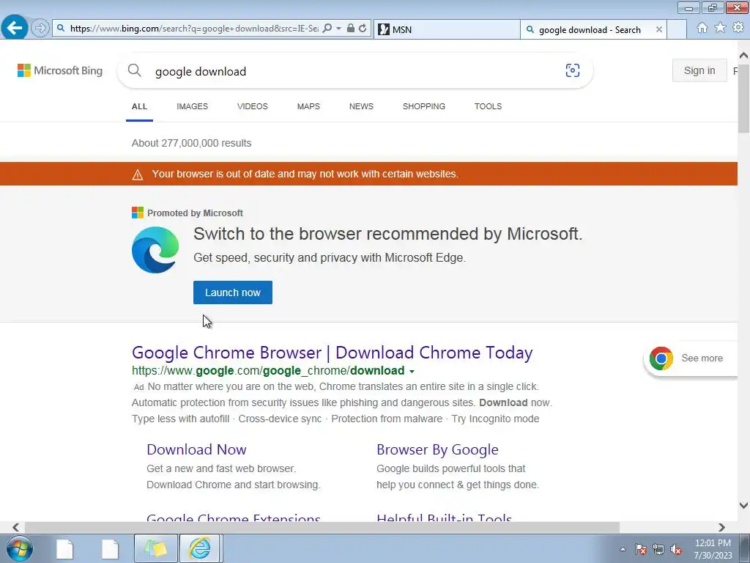Open the TOOLS option
Screen dimensions: 750x563
488,106
